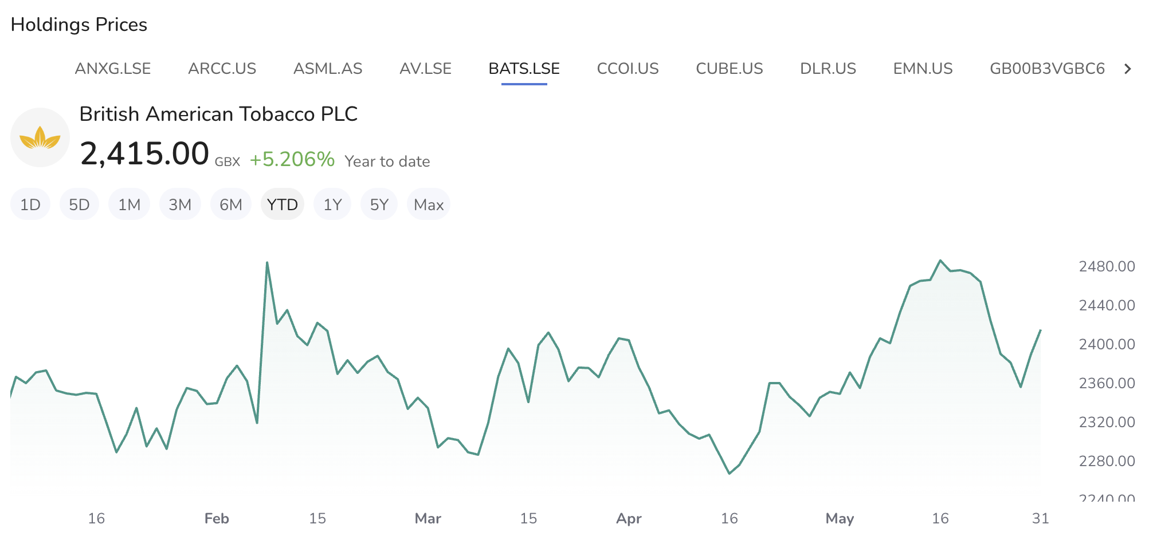
Task: Switch chart to 6M range
Action: pos(231,204)
